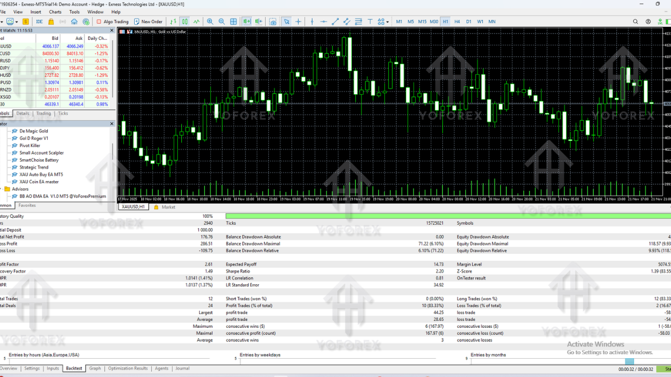Switch to the Graph tab

[x=95, y=368]
